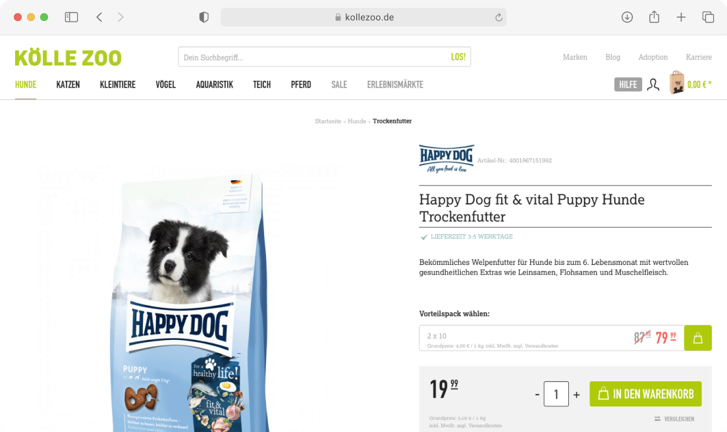Increase quantity with plus button
The width and height of the screenshot is (727, 432).
tap(576, 395)
